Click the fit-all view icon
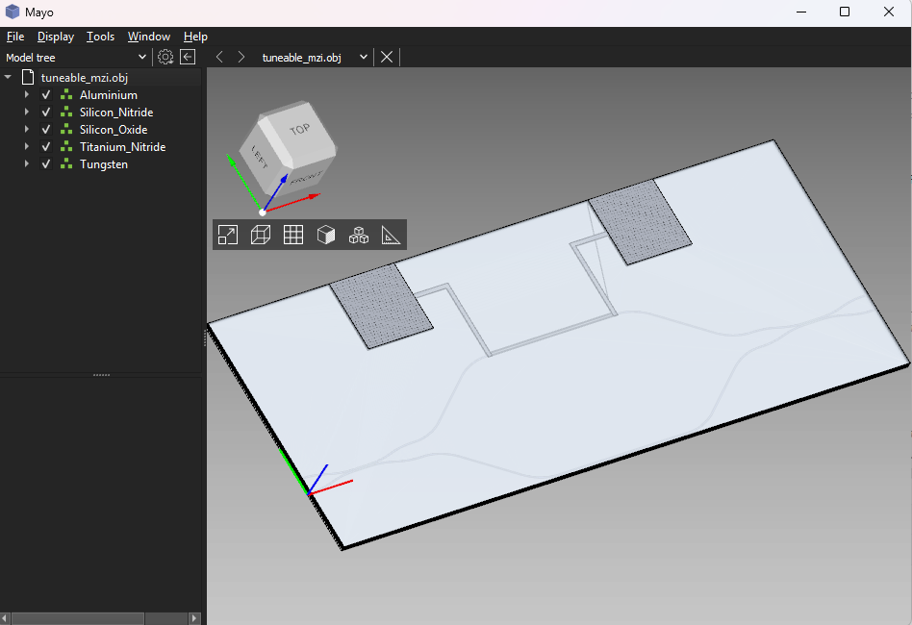 pos(228,235)
